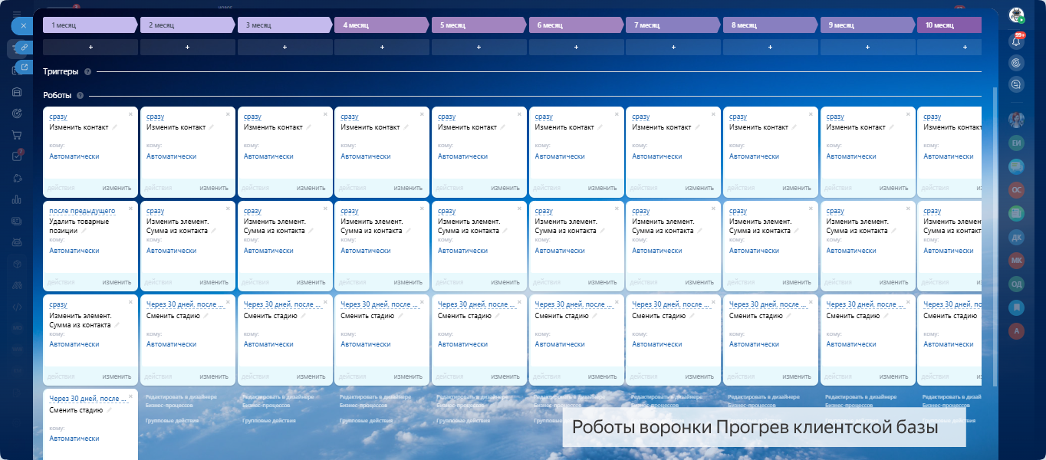
Task: Select the 9 месяц stage
Action: click(867, 25)
